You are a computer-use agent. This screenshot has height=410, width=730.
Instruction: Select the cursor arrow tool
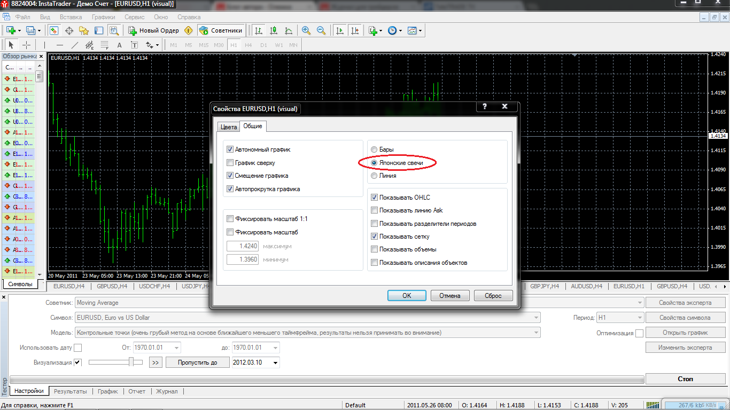[x=11, y=45]
